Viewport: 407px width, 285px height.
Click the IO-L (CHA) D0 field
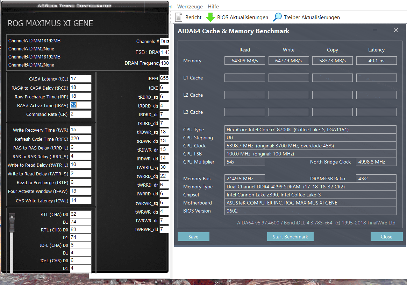(x=81, y=245)
